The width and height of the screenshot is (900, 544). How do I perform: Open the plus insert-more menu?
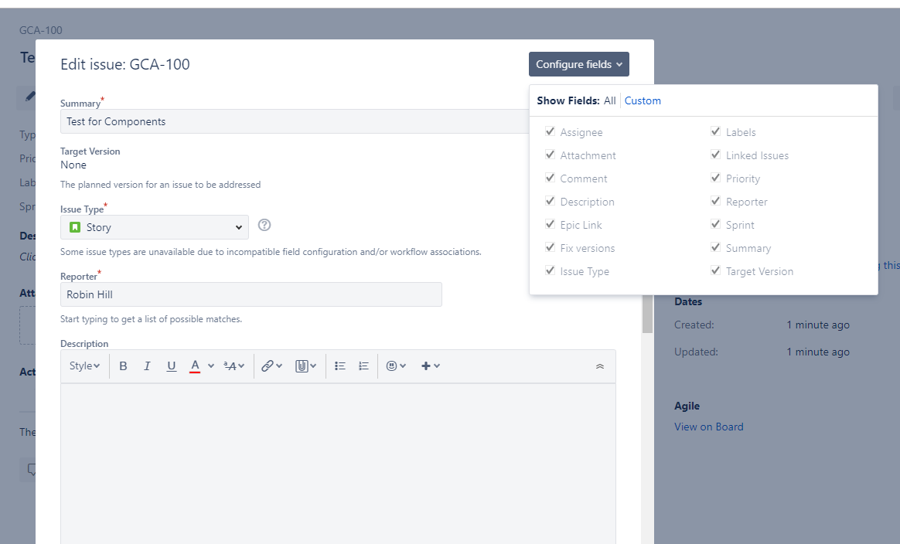431,366
